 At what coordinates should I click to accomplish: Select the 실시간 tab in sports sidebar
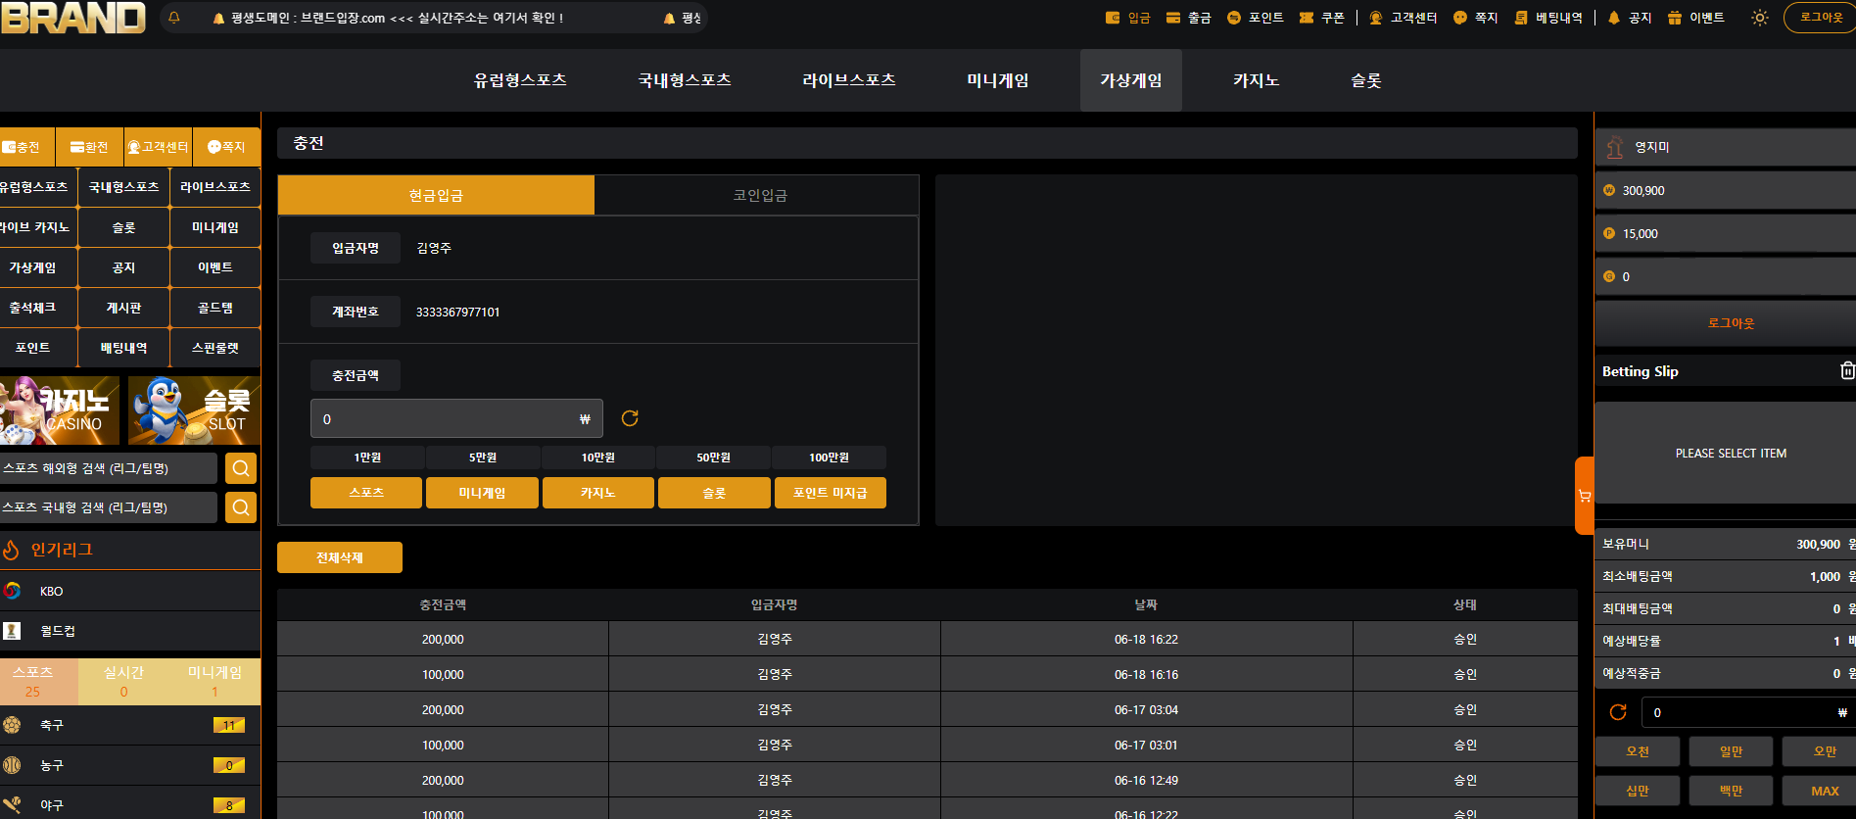pos(123,681)
